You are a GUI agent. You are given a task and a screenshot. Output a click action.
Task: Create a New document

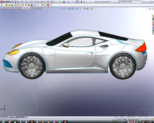[55, 2]
